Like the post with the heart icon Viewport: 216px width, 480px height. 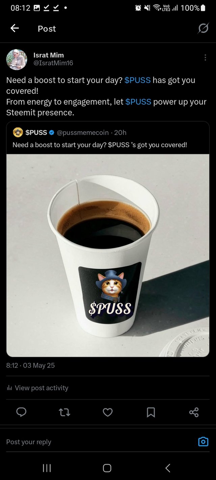coord(108,412)
